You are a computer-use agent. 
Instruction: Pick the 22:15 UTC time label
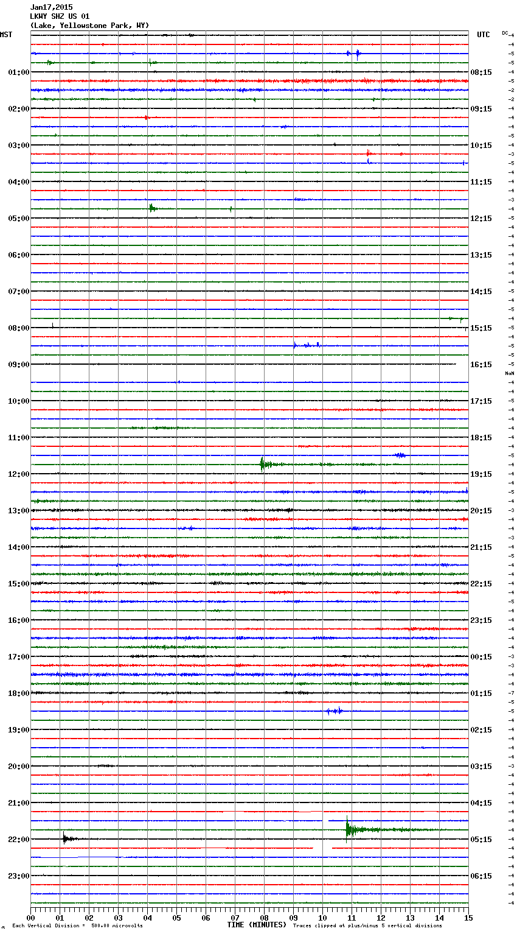pyautogui.click(x=481, y=583)
